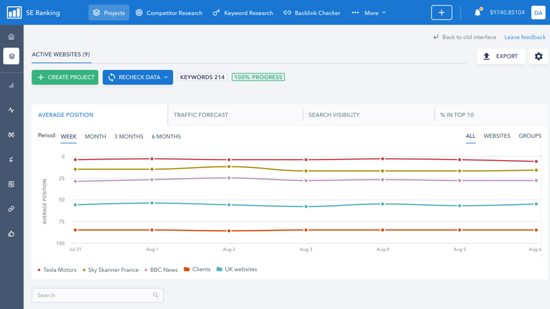The height and width of the screenshot is (309, 550).
Task: Open the bar chart rankings sidebar icon
Action: point(11,86)
